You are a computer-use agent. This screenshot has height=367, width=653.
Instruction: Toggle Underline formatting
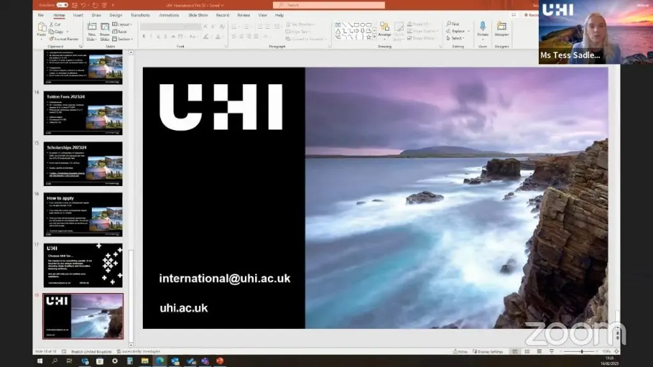tap(158, 36)
